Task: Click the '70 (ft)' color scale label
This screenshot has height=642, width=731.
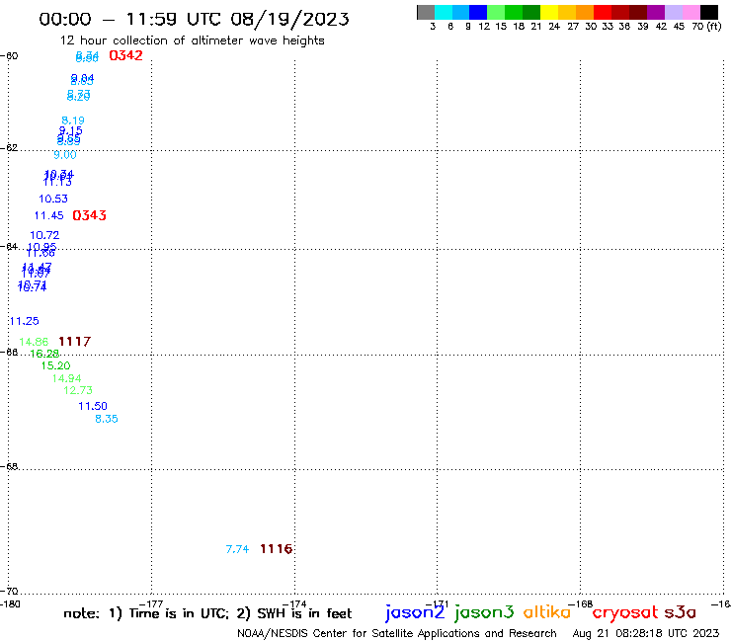Action: (x=706, y=27)
